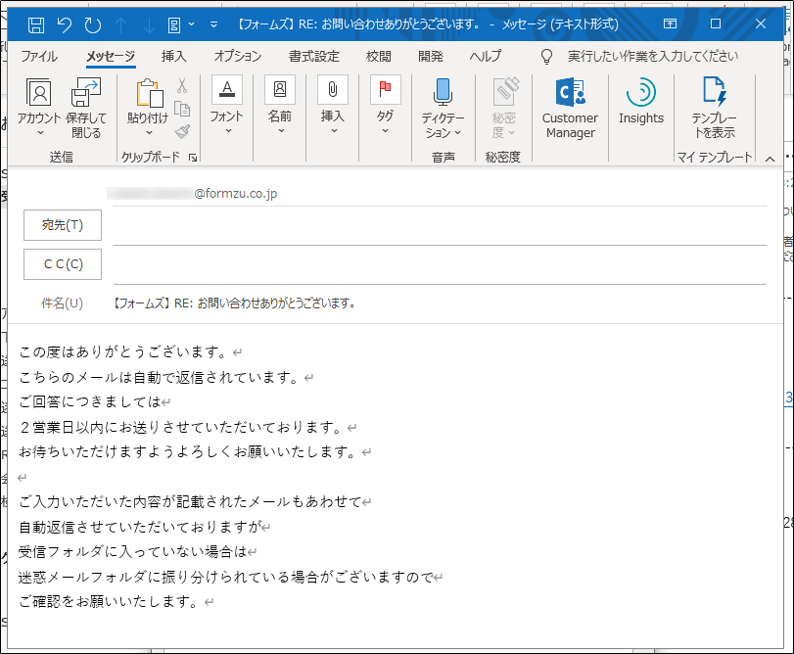Click the 秘密度 sensitivity button
This screenshot has height=654, width=794.
[x=504, y=108]
